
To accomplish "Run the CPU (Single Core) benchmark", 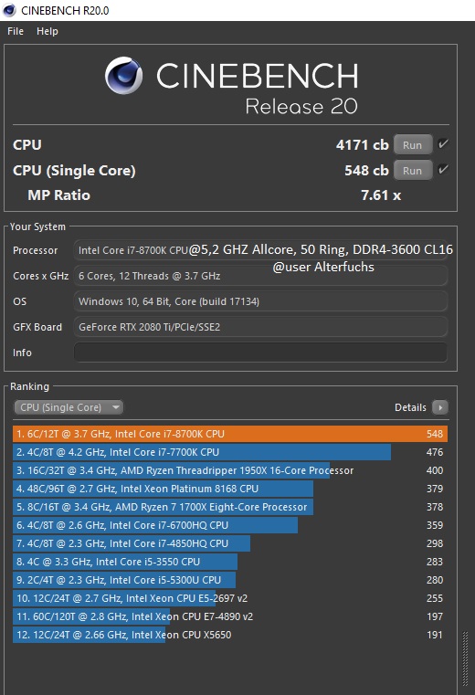I will 413,170.
